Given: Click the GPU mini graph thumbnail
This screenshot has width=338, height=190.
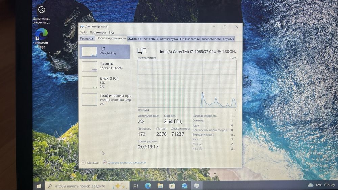Looking at the screenshot, I should [x=90, y=99].
